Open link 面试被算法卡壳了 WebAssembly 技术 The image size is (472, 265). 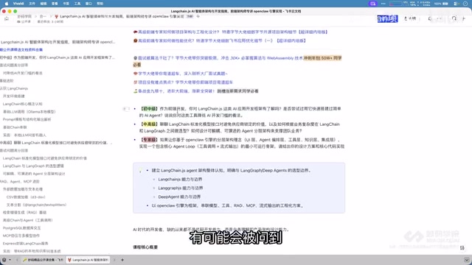220,58
